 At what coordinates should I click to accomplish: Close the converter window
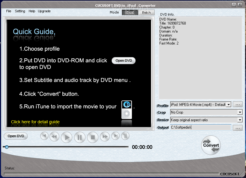(240, 5)
